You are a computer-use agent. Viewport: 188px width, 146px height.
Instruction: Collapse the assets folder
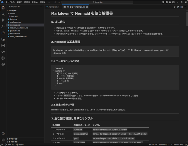coord(13,13)
